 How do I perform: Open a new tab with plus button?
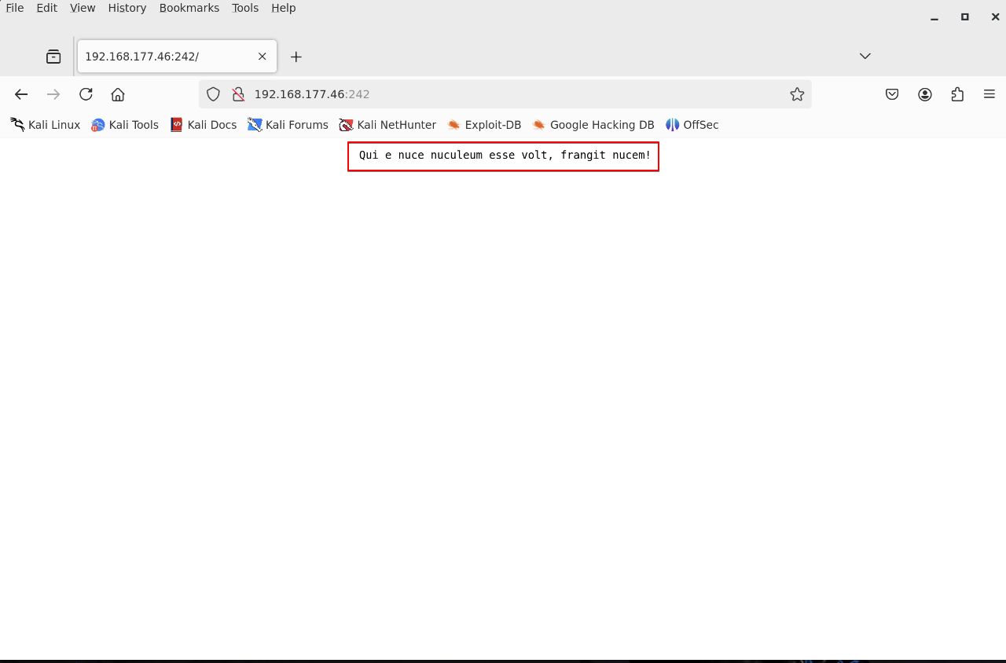[296, 57]
